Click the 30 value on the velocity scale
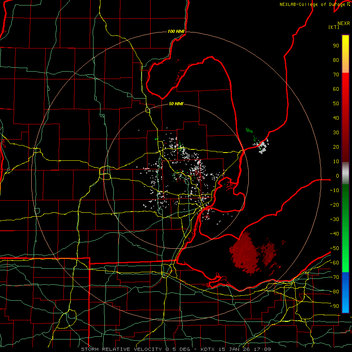 pyautogui.click(x=336, y=133)
